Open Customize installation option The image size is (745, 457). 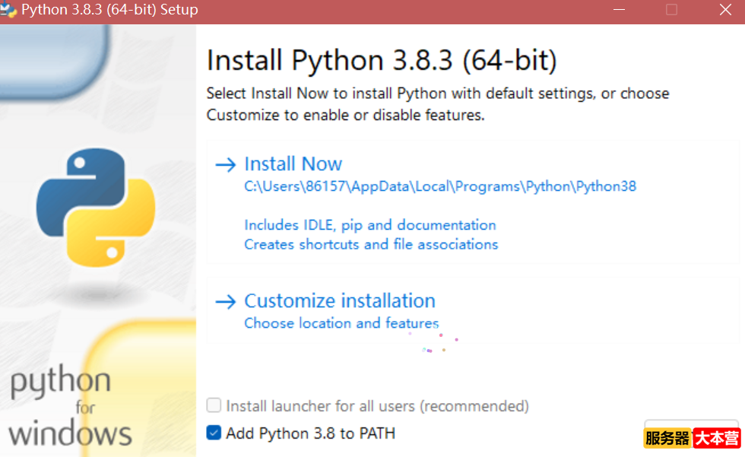(x=340, y=300)
